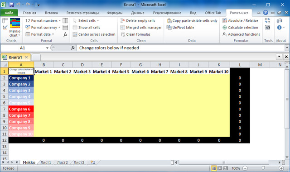This screenshot has height=172, width=290.
Task: Select the dark blue Company 1 cell
Action: pyautogui.click(x=21, y=78)
